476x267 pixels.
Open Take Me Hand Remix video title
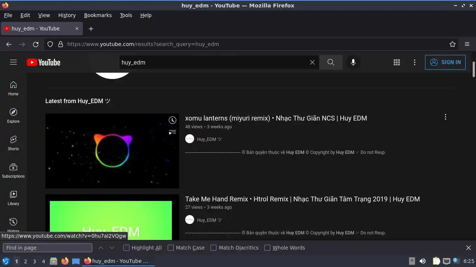[302, 199]
